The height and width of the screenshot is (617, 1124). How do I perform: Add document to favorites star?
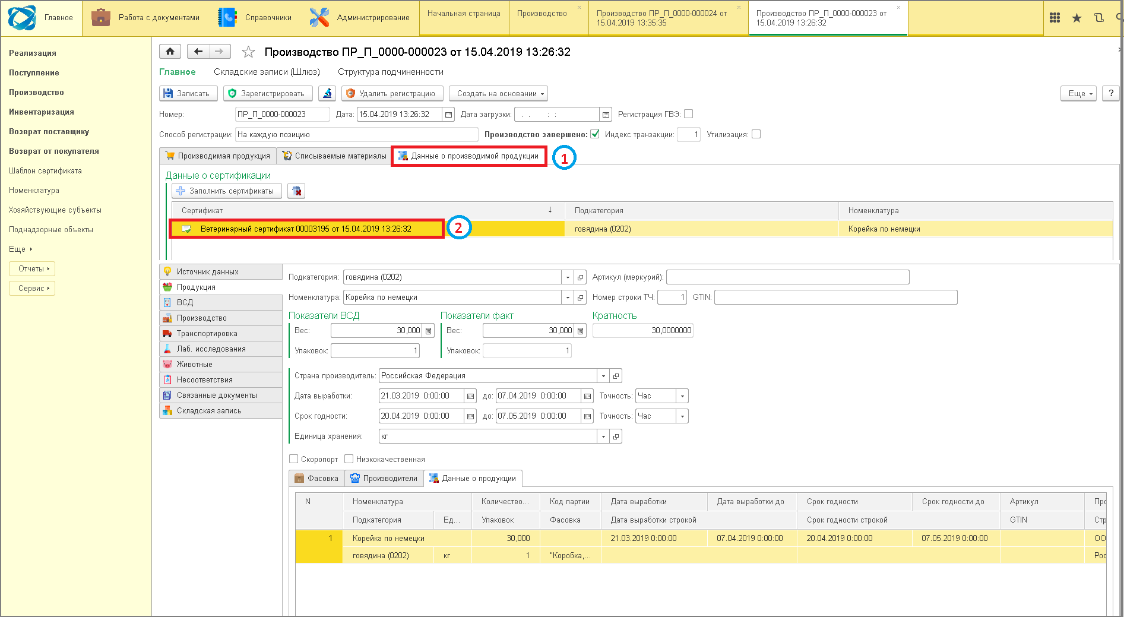point(248,52)
